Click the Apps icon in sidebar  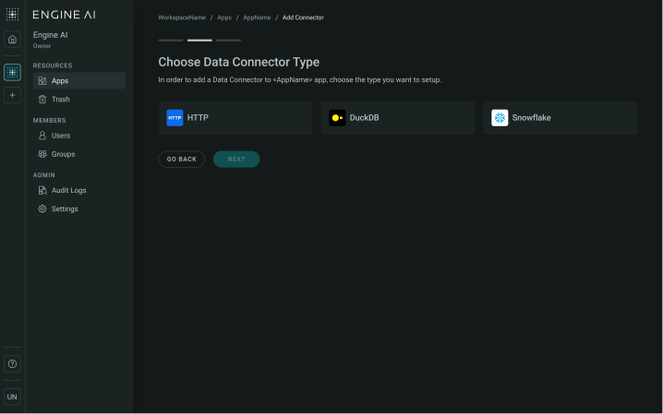42,80
